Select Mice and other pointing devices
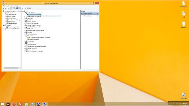This screenshot has width=189, height=106. coord(36,31)
